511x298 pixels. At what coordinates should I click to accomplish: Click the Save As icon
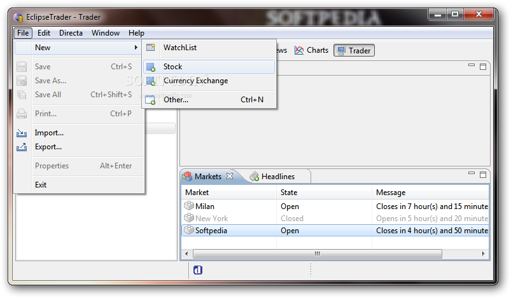pos(22,81)
